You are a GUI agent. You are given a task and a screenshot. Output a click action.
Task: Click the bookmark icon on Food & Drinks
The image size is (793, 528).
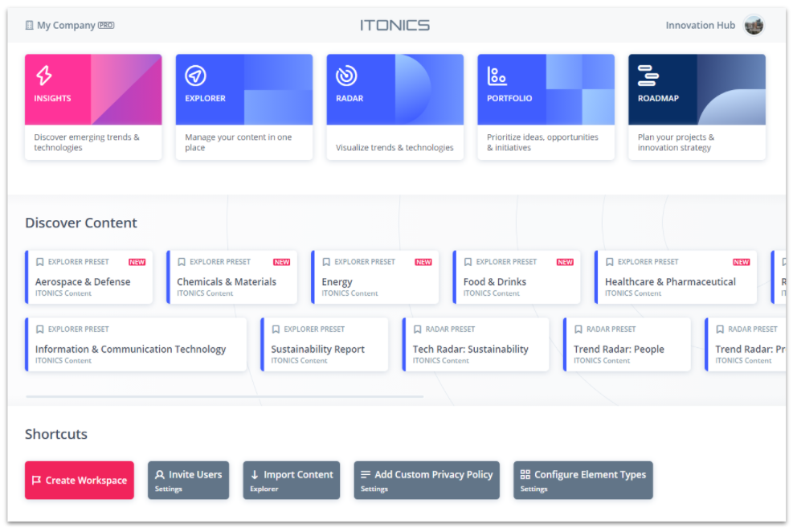(468, 262)
